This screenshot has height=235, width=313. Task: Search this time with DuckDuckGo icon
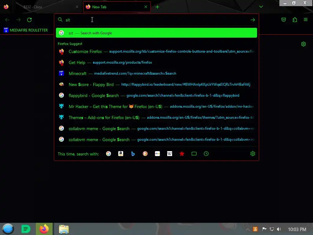tap(145, 154)
